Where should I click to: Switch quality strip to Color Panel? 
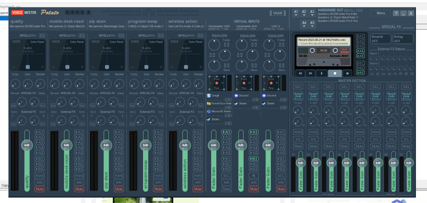pyautogui.click(x=37, y=42)
